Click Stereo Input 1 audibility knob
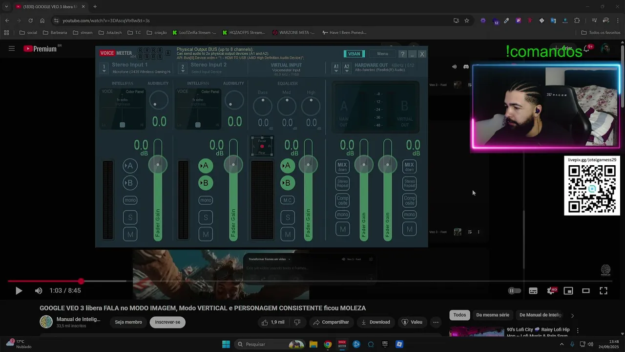Image resolution: width=625 pixels, height=352 pixels. 158,101
